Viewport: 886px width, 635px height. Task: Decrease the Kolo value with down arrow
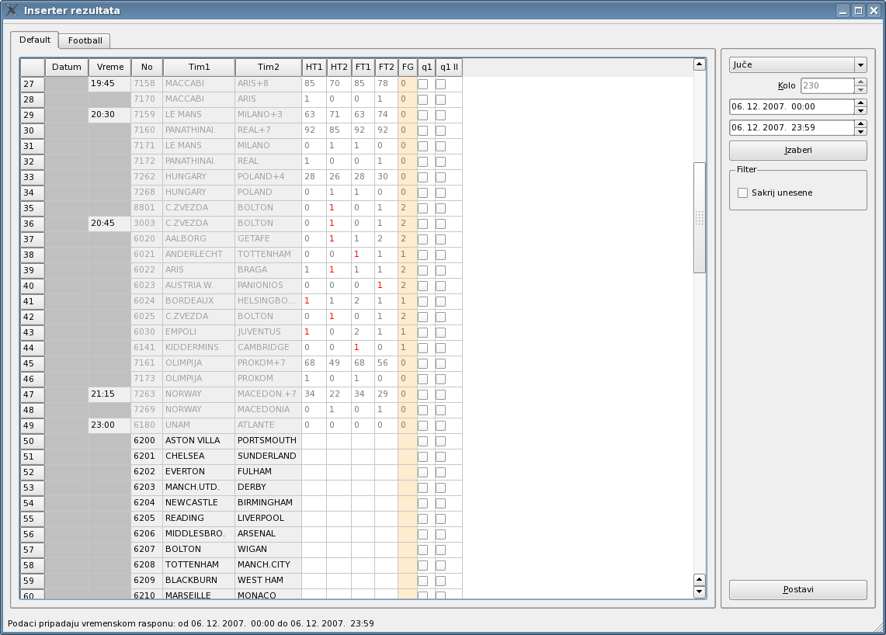860,90
